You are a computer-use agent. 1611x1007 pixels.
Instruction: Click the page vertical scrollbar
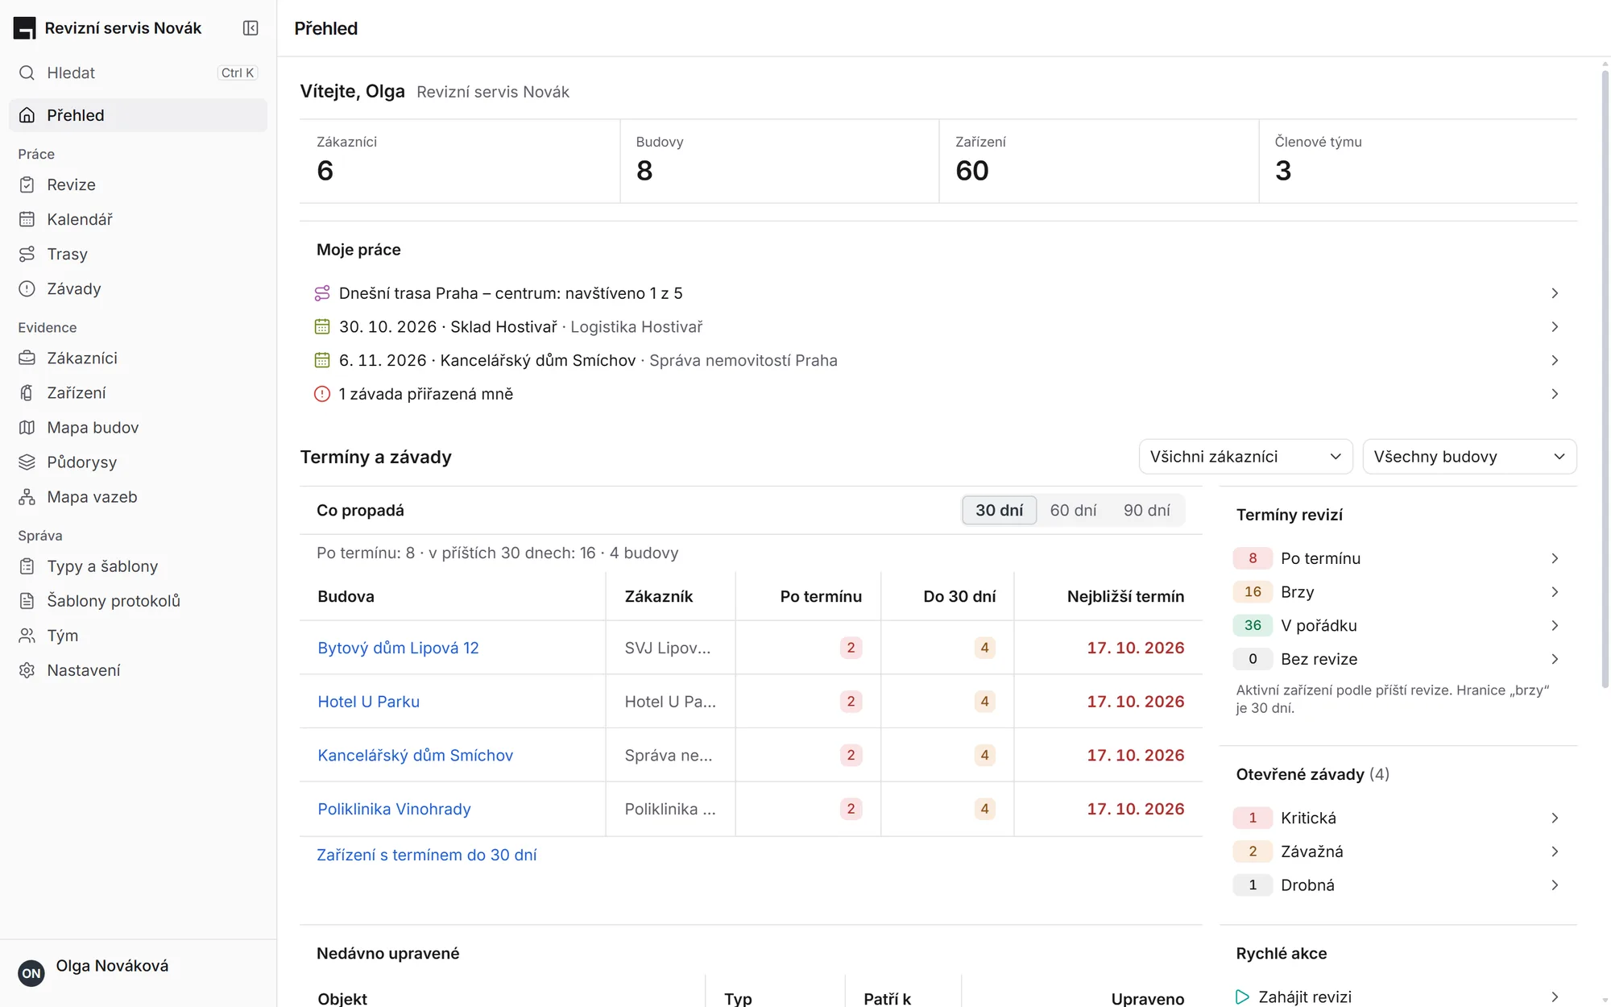[x=1605, y=379]
